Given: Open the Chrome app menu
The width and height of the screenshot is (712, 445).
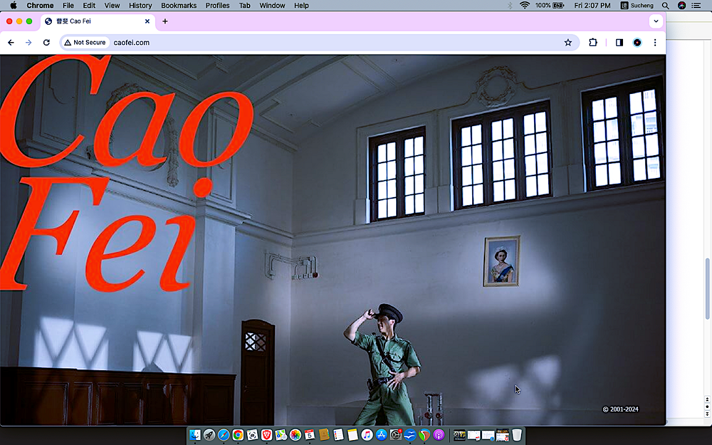Looking at the screenshot, I should 40,6.
